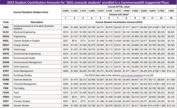The width and height of the screenshot is (177, 108).
Task: Select the $15,142 amount in EIBS row
Action: (x=171, y=27)
